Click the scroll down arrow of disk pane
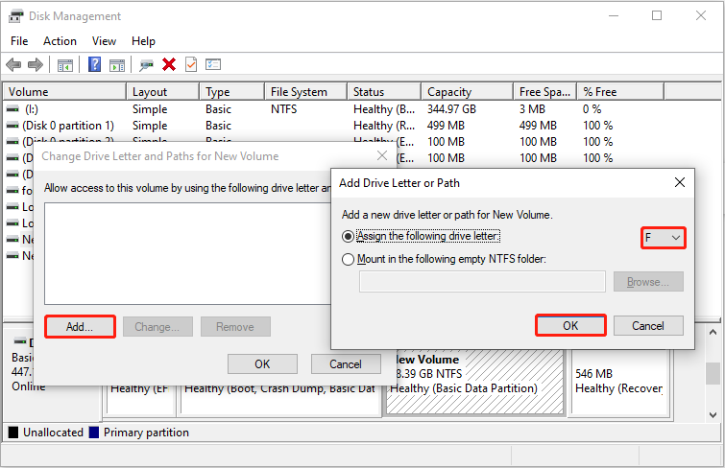 pyautogui.click(x=713, y=415)
